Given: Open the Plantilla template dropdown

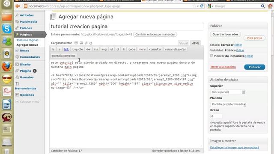Looking at the screenshot, I should pyautogui.click(x=228, y=104).
